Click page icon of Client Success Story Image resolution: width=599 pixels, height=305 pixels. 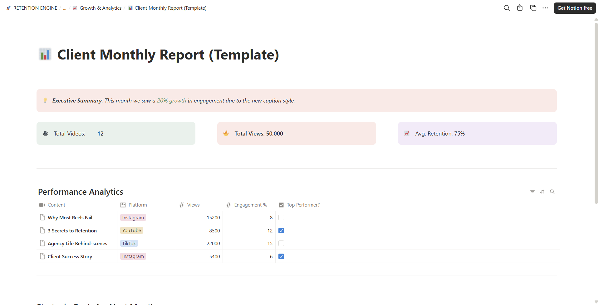(42, 256)
